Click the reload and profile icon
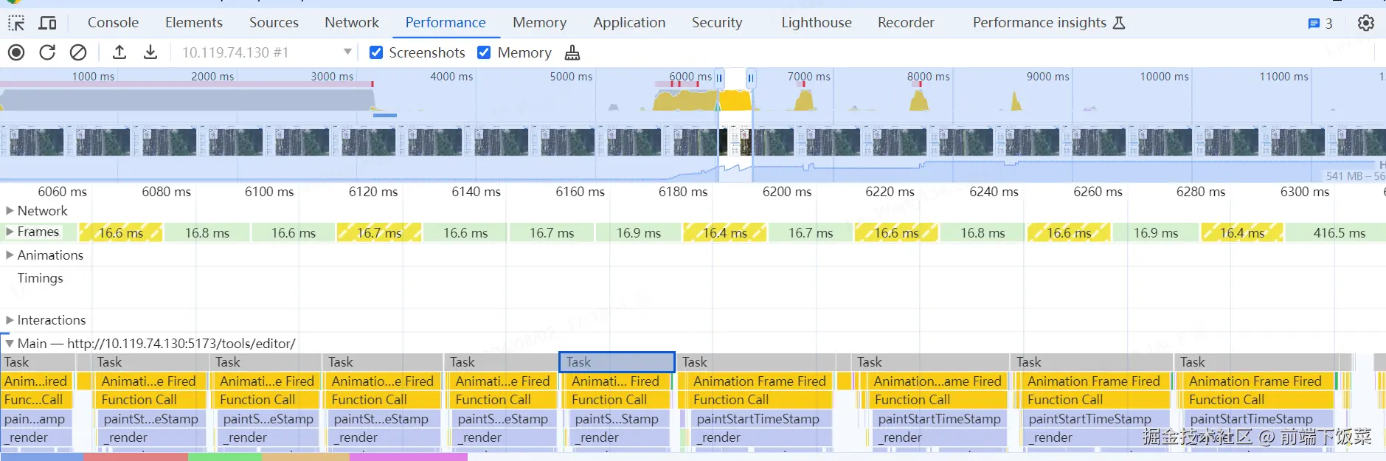 point(47,52)
